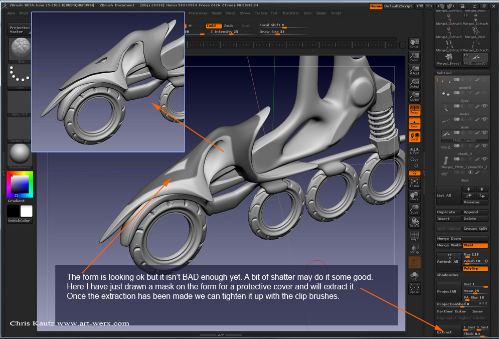Toggle visibility of the skate subtool
The height and width of the screenshot is (339, 499).
[484, 119]
